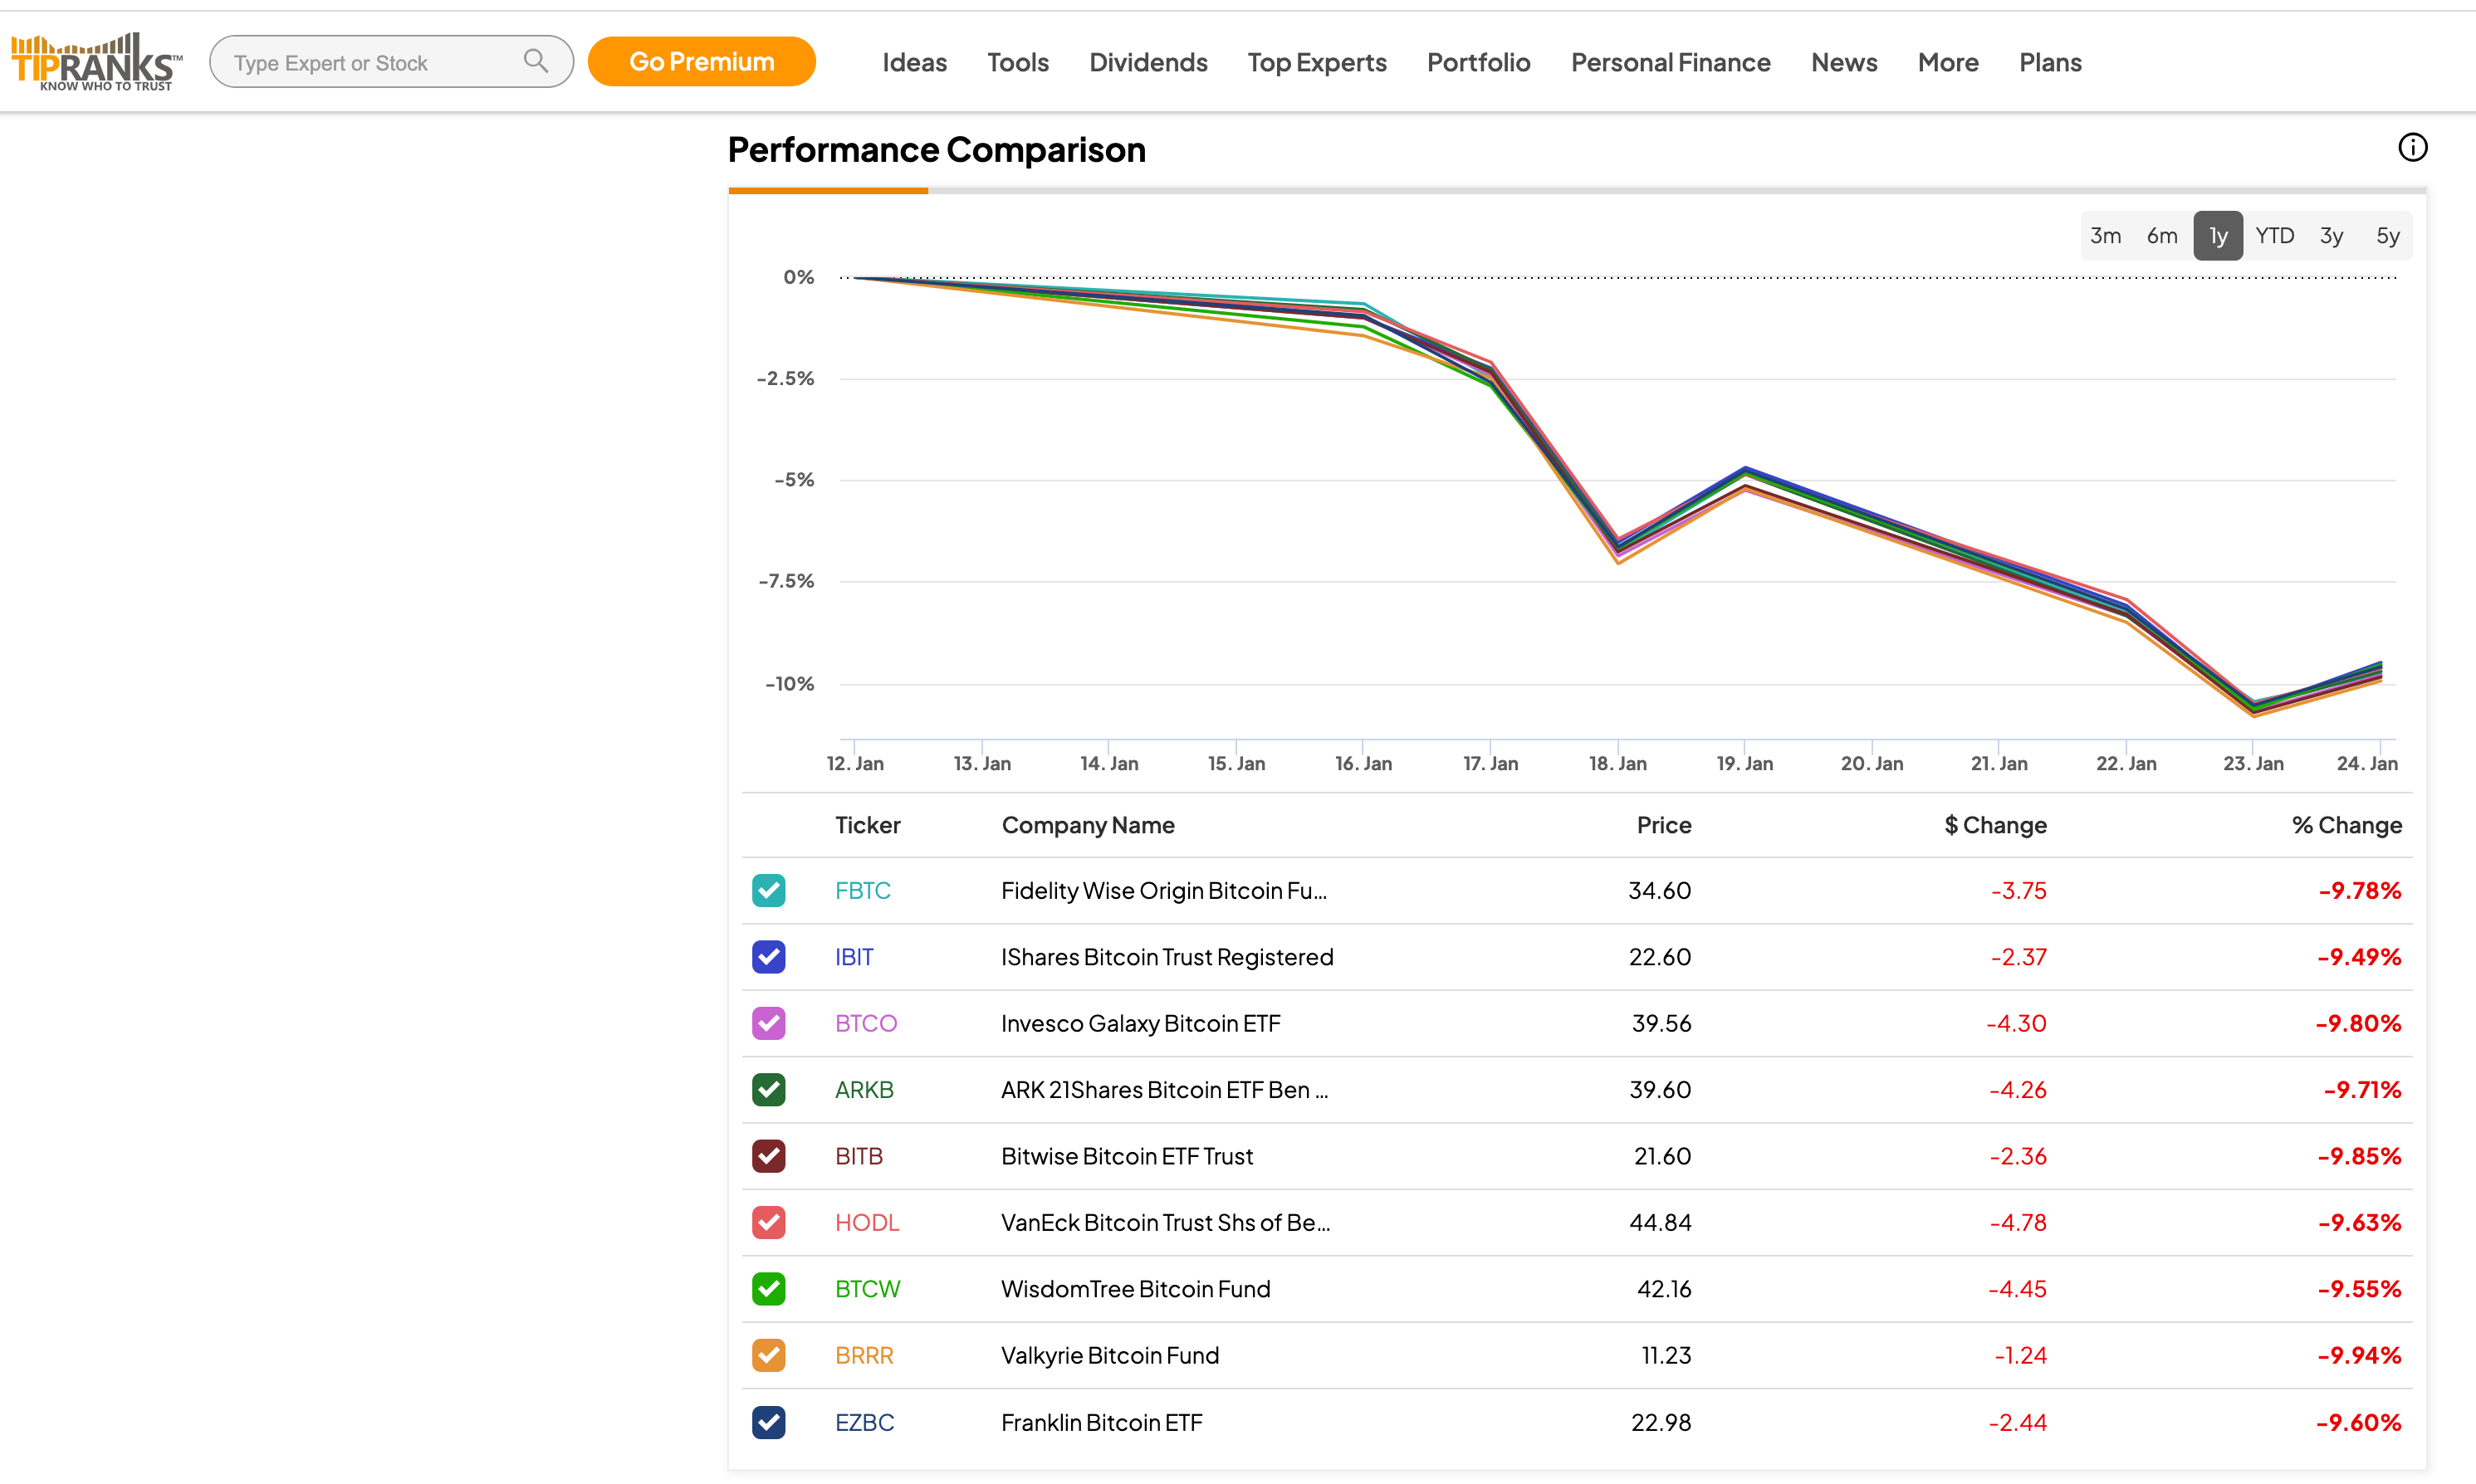Select the 6m chart range
The width and height of the screenshot is (2476, 1484).
(2162, 236)
